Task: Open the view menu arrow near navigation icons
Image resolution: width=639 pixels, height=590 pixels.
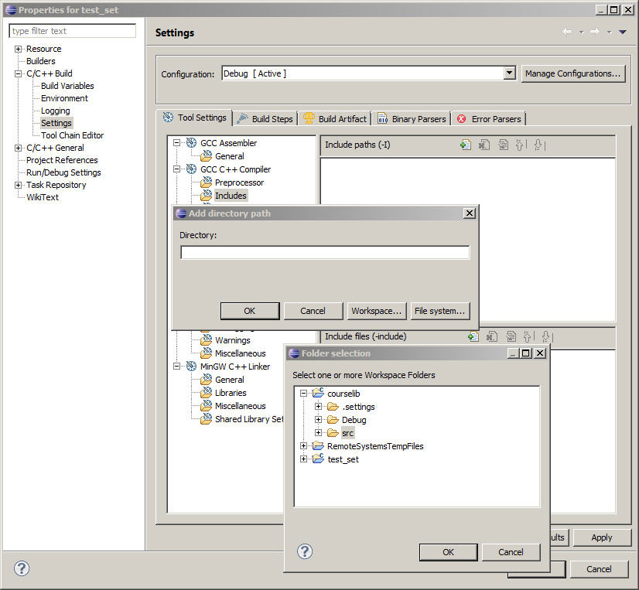Action: (x=622, y=32)
